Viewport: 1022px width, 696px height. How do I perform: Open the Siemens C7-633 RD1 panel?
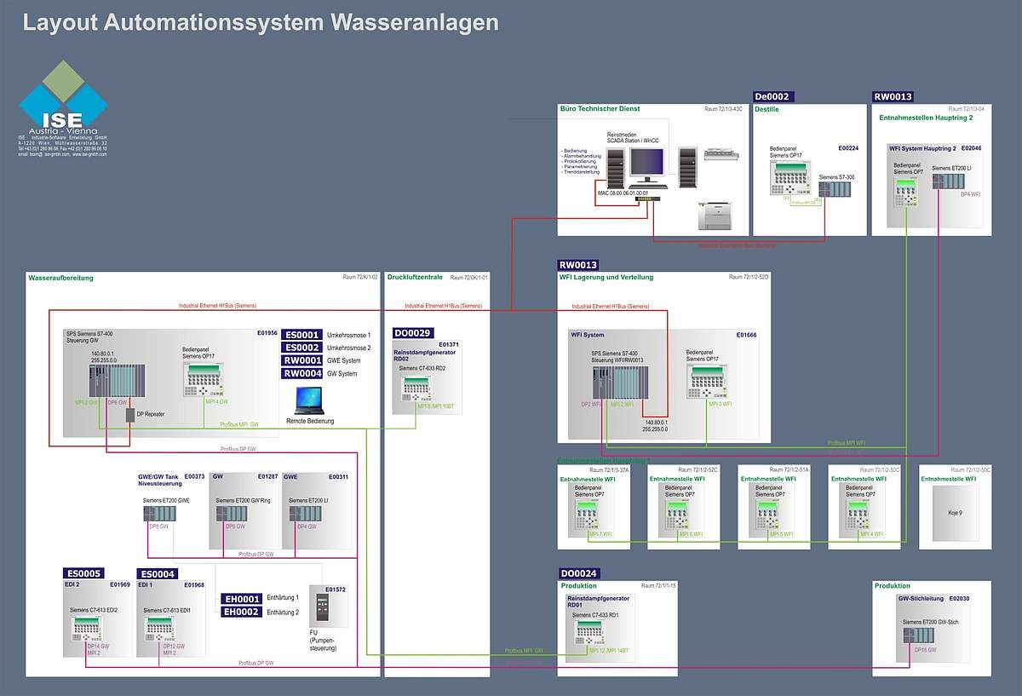point(589,632)
